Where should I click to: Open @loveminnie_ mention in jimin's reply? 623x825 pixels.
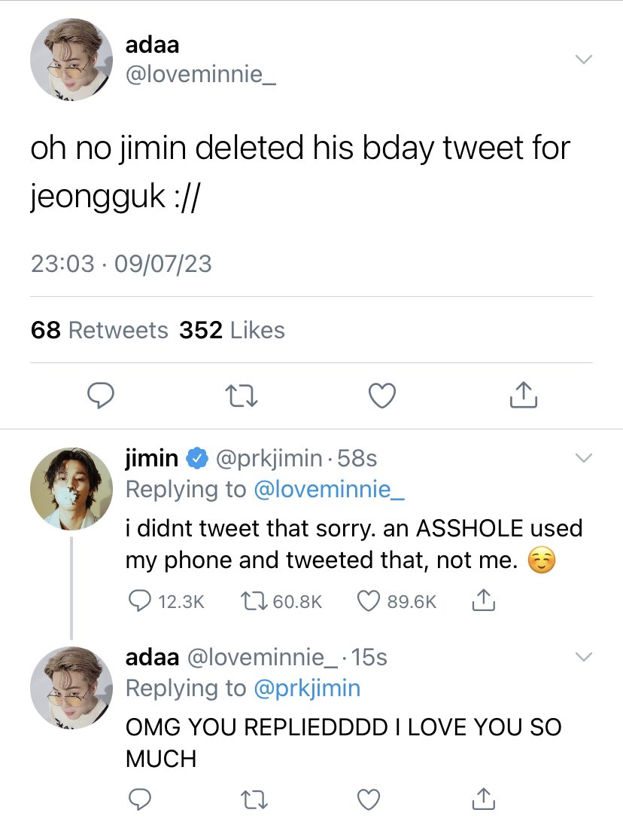click(x=329, y=490)
